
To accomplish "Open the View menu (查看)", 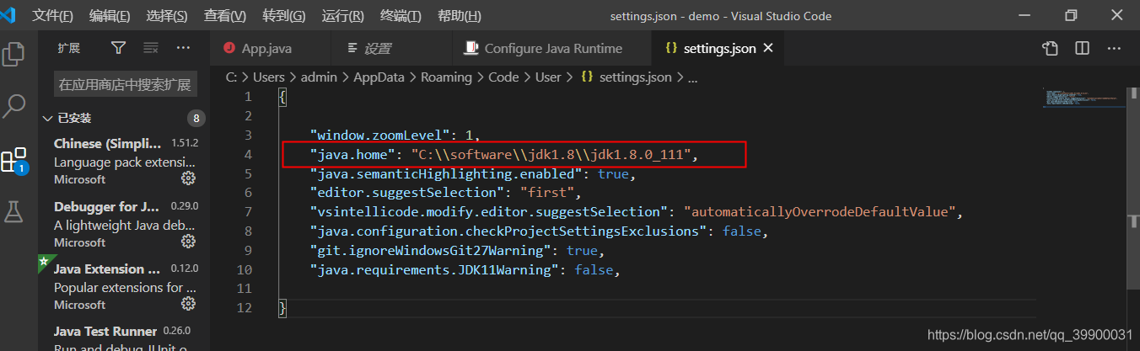I will (x=225, y=16).
